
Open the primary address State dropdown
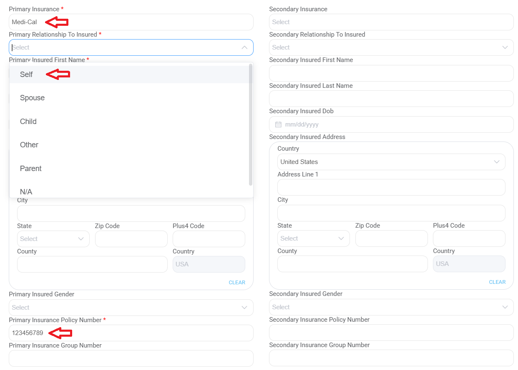(53, 239)
